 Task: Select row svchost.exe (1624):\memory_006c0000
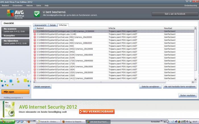pyautogui.click(x=114, y=67)
